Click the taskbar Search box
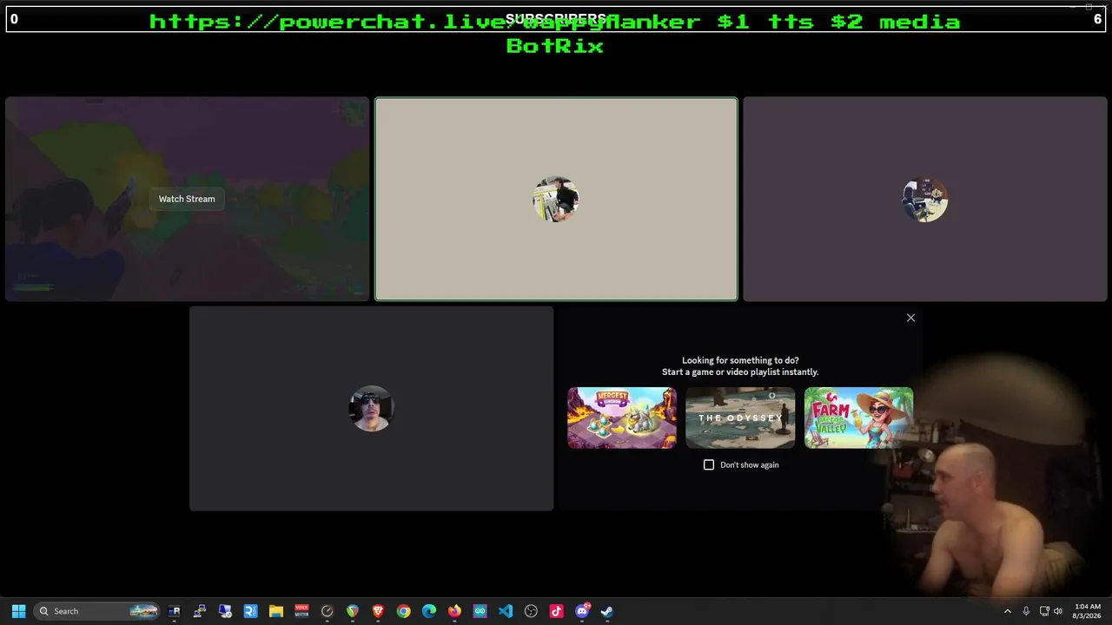The image size is (1112, 625). [97, 611]
